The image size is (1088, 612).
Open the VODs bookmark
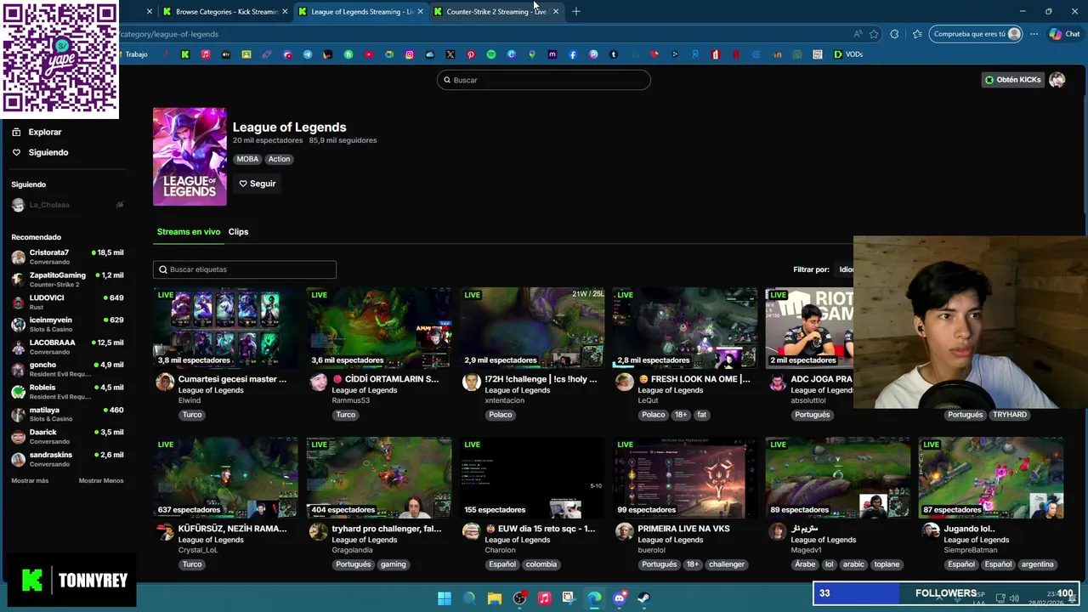pos(848,54)
